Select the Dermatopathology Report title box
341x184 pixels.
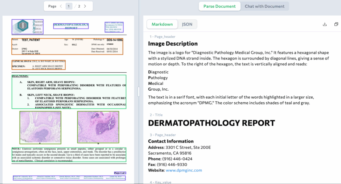pyautogui.click(x=71, y=26)
